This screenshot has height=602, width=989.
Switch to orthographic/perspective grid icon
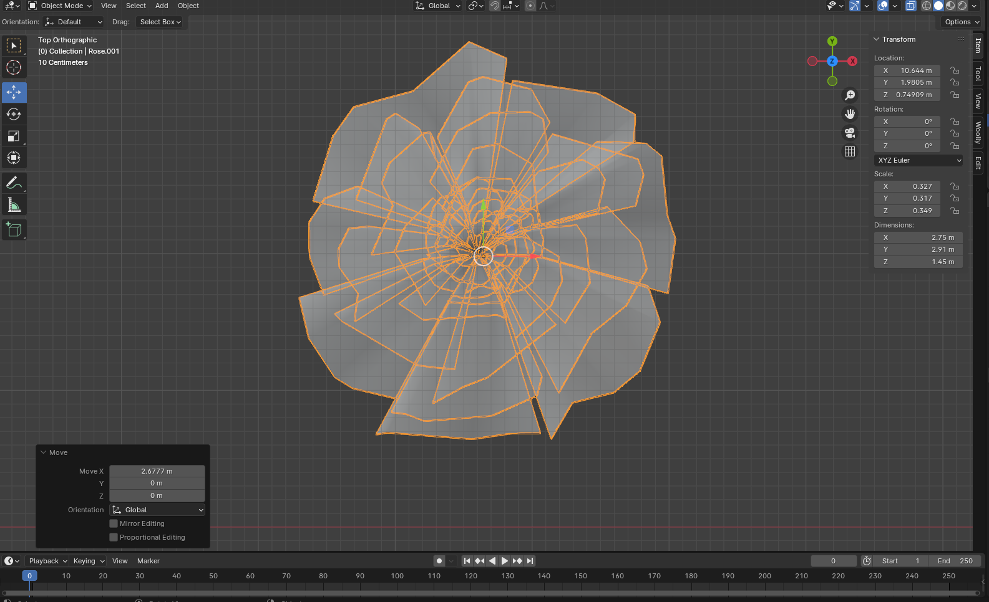[x=850, y=151]
